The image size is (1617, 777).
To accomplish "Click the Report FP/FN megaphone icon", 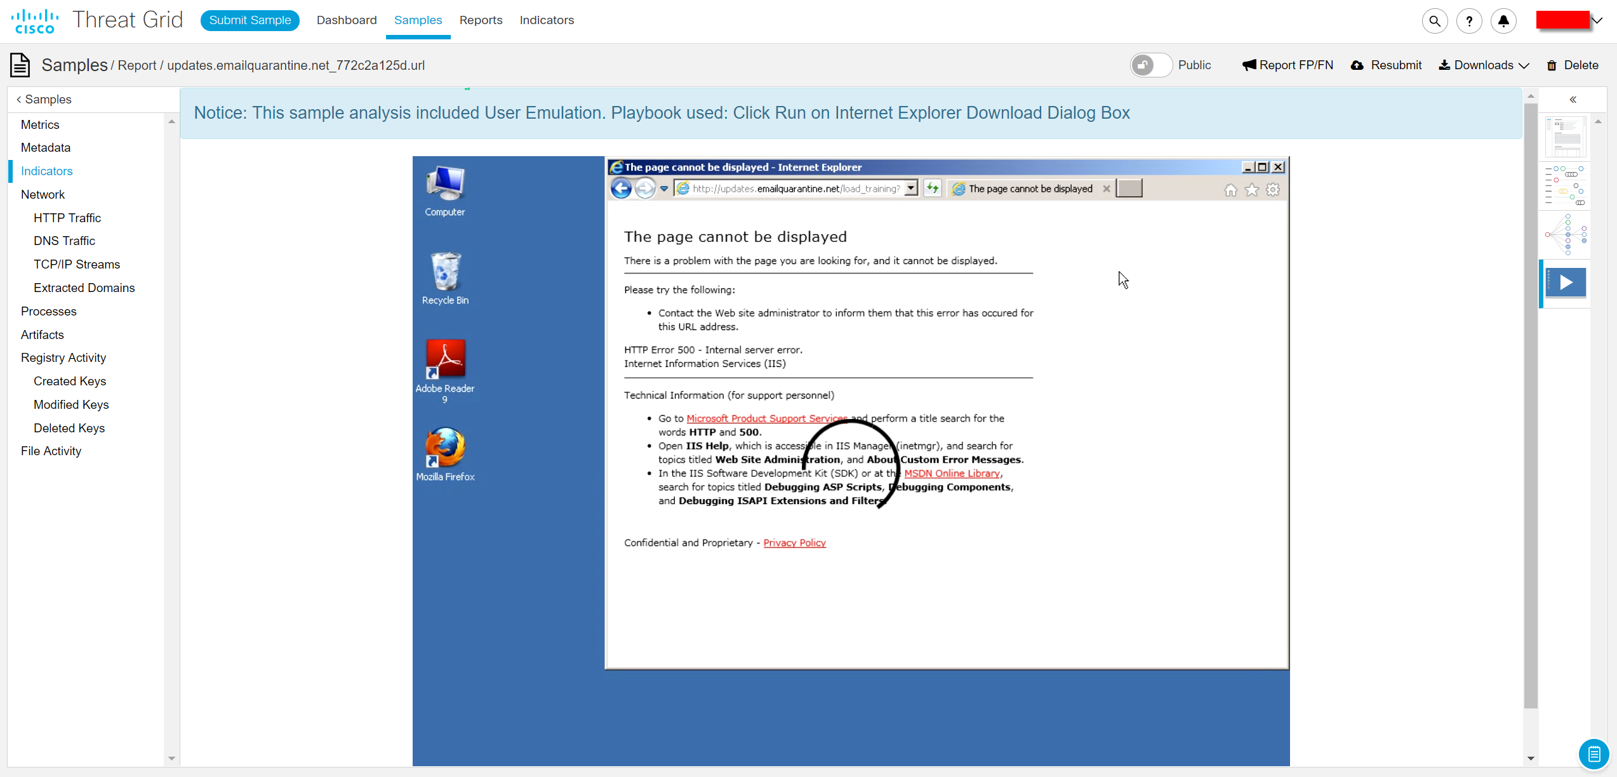I will (1249, 65).
